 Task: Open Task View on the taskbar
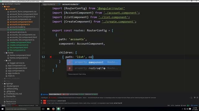tap(43, 109)
